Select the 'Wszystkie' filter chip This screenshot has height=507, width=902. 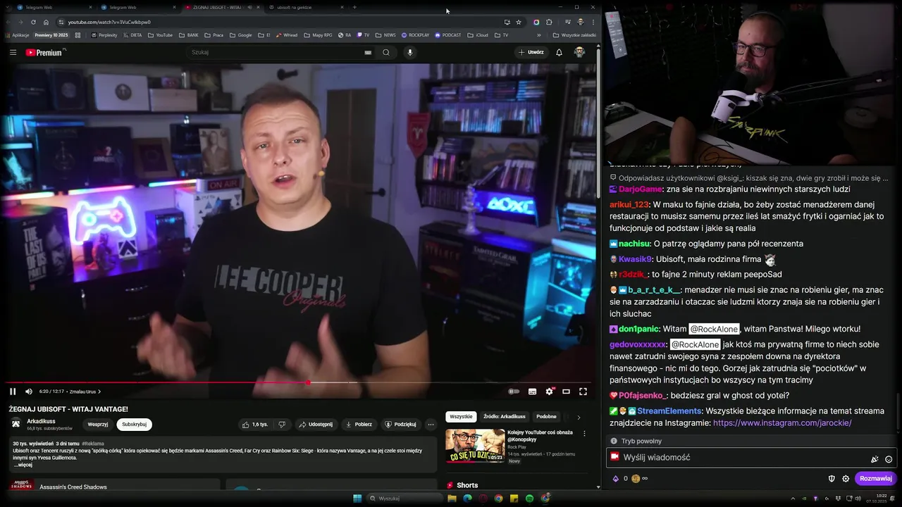point(461,417)
